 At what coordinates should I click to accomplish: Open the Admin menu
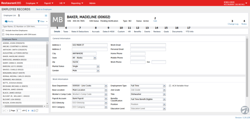(92, 3)
